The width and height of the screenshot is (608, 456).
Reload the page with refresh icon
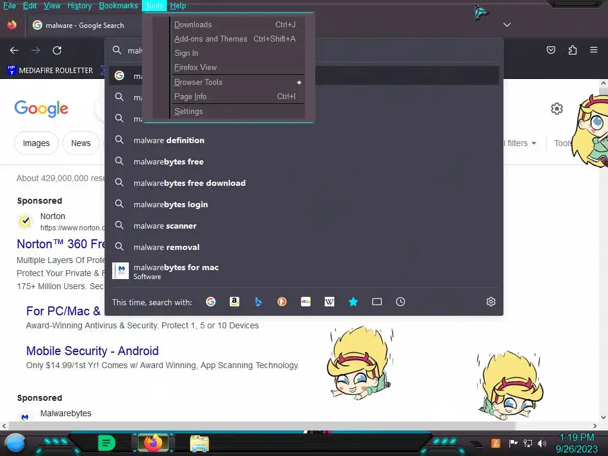57,50
